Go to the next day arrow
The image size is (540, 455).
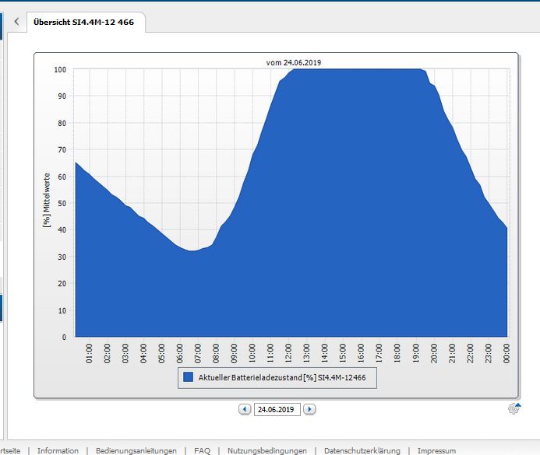point(309,409)
